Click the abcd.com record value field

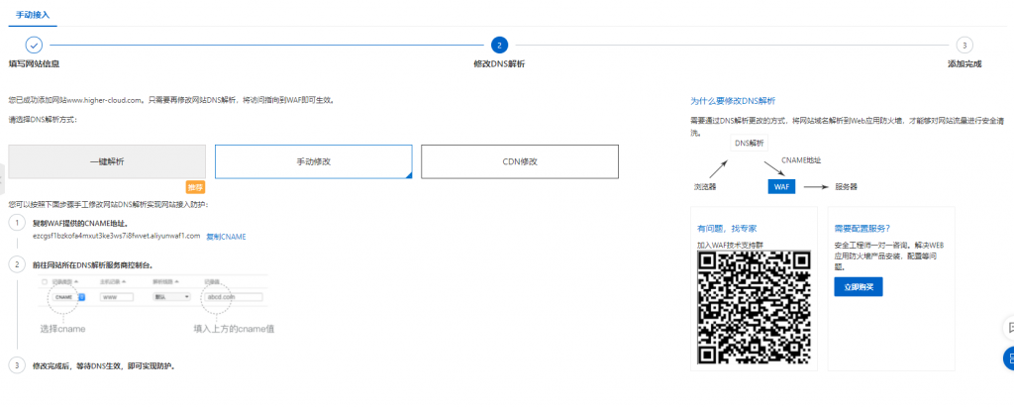pyautogui.click(x=234, y=297)
